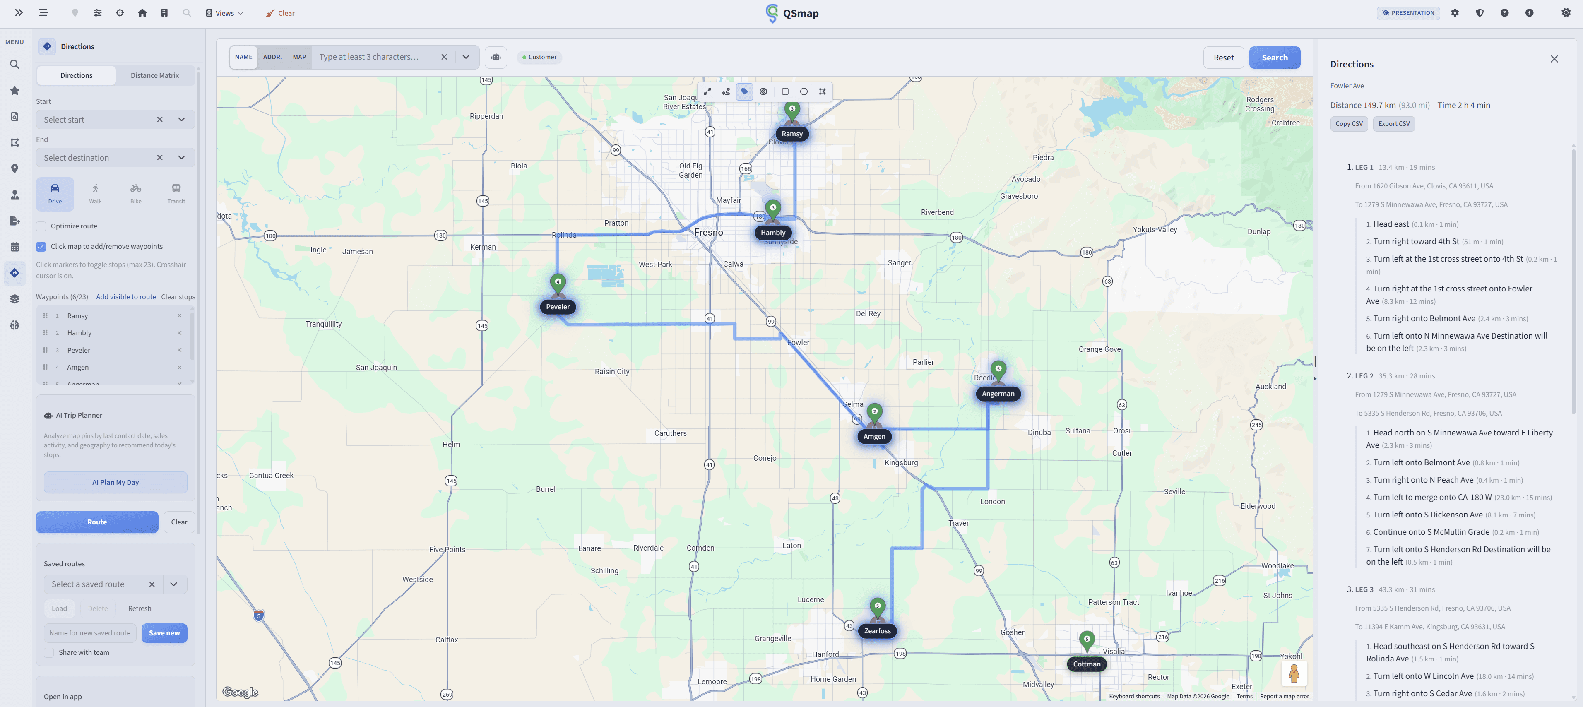
Task: Enable Presentation mode
Action: (x=1408, y=13)
